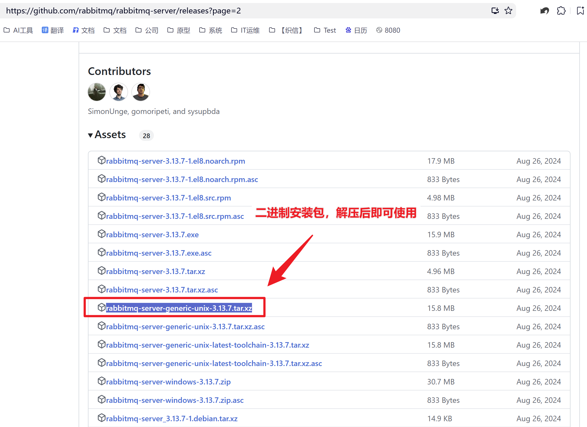
Task: Select the 4.98 MB size text
Action: [x=441, y=198]
